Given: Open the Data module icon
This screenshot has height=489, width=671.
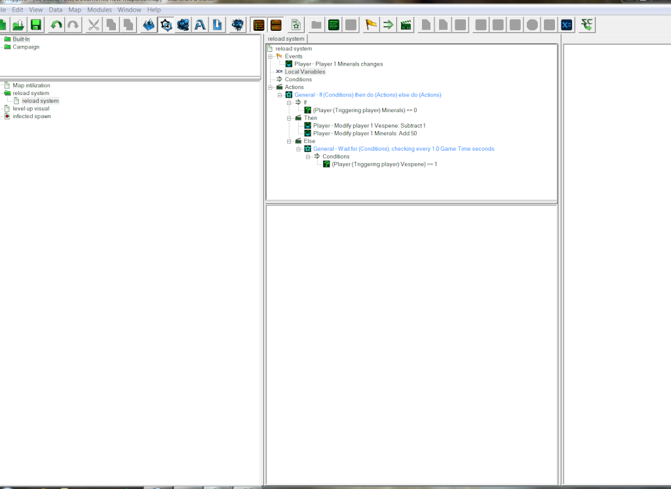Looking at the screenshot, I should 183,25.
